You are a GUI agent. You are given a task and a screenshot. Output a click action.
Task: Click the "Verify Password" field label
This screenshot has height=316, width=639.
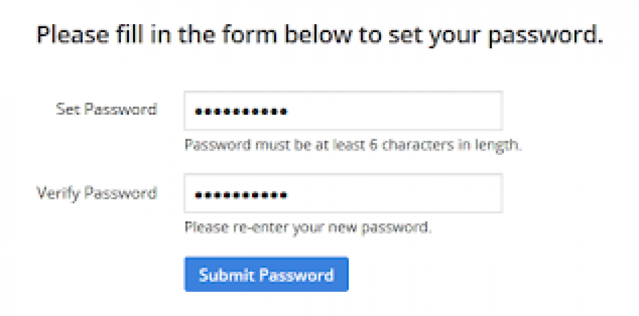tap(97, 192)
